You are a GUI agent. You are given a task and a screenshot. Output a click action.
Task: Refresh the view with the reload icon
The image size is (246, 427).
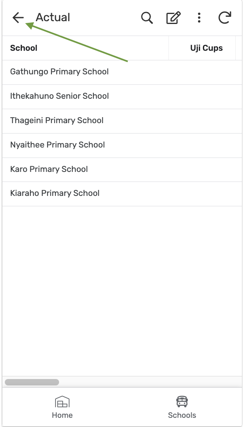click(x=225, y=18)
